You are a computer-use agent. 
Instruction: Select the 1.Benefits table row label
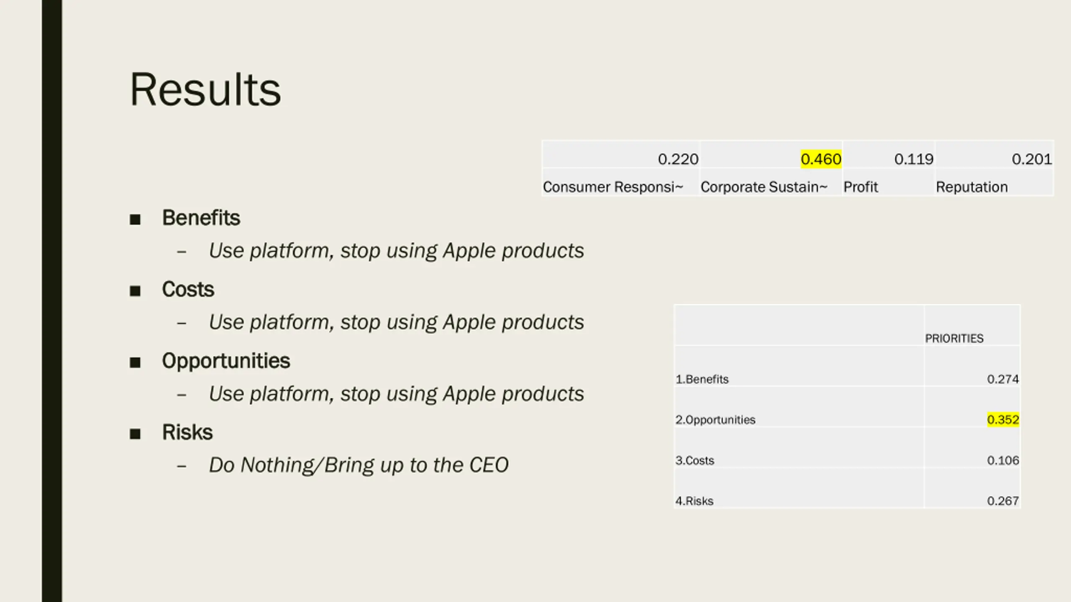click(x=702, y=379)
